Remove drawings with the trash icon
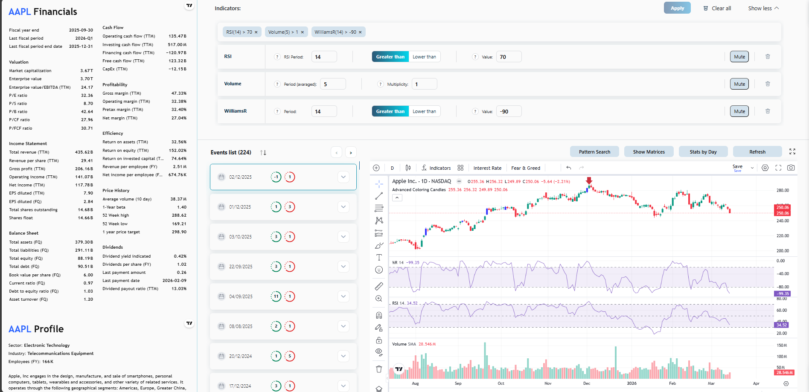 click(379, 369)
